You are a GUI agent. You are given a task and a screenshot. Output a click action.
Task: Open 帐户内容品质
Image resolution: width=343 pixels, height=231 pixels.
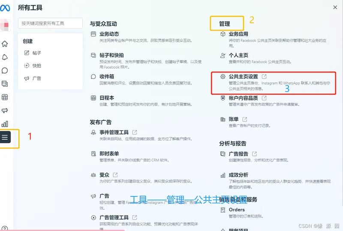pyautogui.click(x=243, y=98)
